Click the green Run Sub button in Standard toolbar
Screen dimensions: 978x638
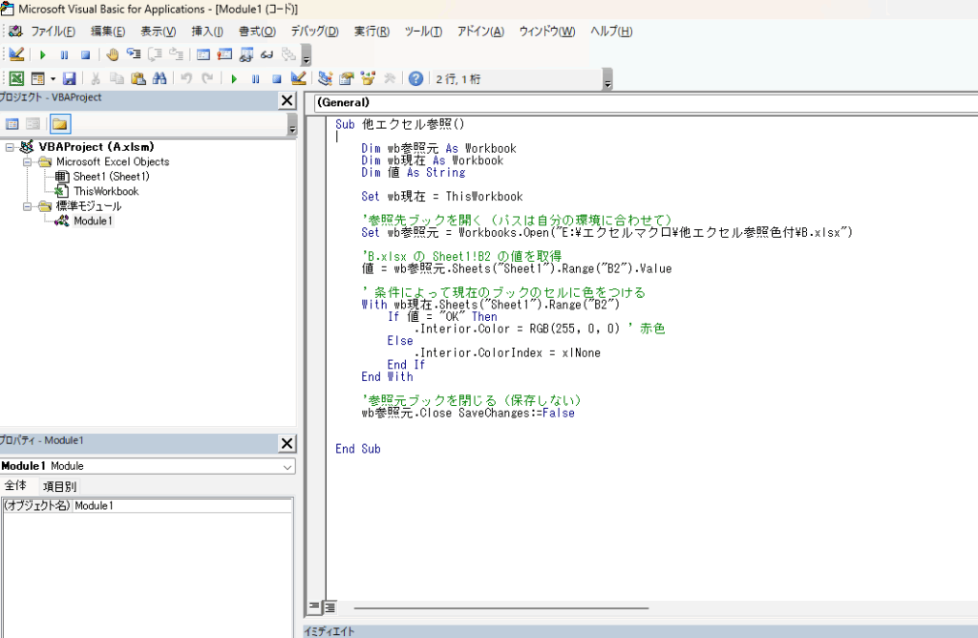[x=234, y=78]
